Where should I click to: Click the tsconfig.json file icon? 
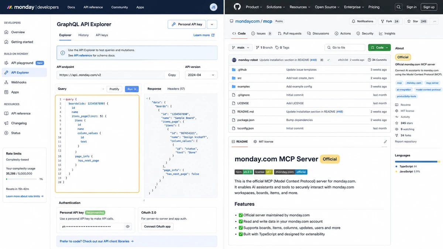coord(234,128)
